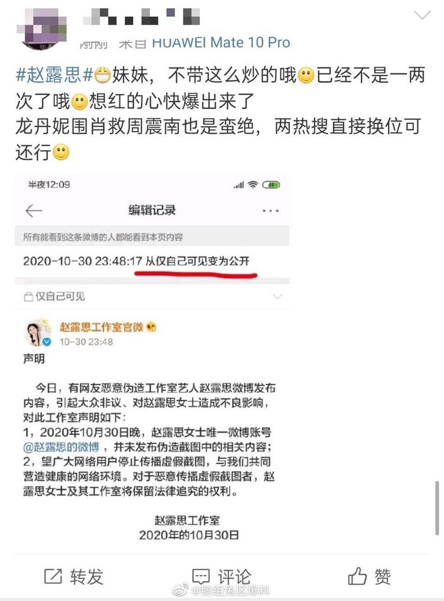Expand the 仅自己可见 visibility chevron
444x601 pixels.
[x=277, y=296]
